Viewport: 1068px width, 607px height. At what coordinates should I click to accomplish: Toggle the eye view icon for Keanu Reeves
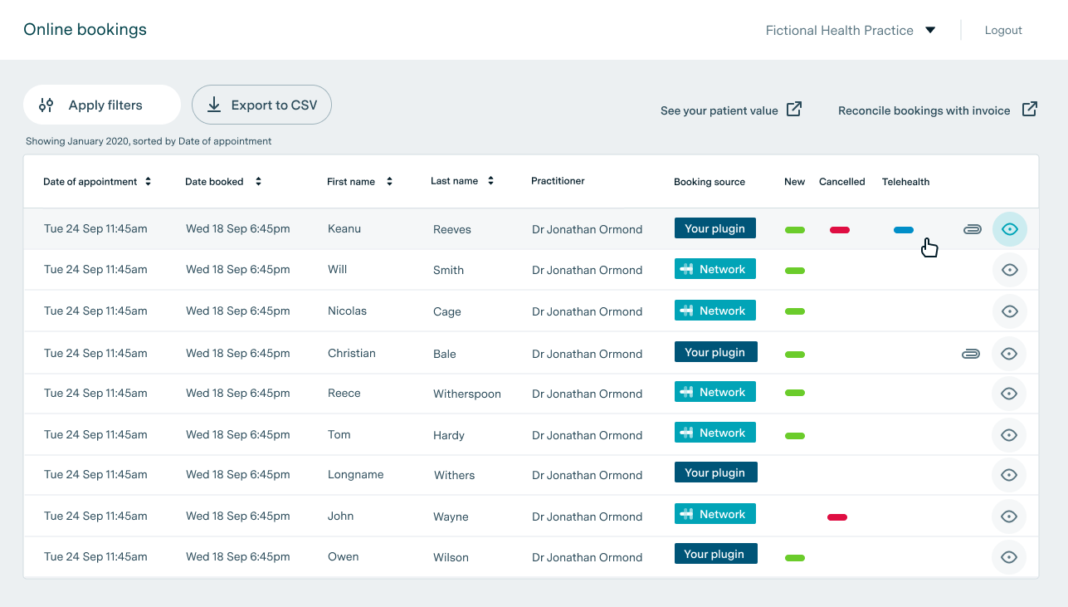click(1009, 229)
